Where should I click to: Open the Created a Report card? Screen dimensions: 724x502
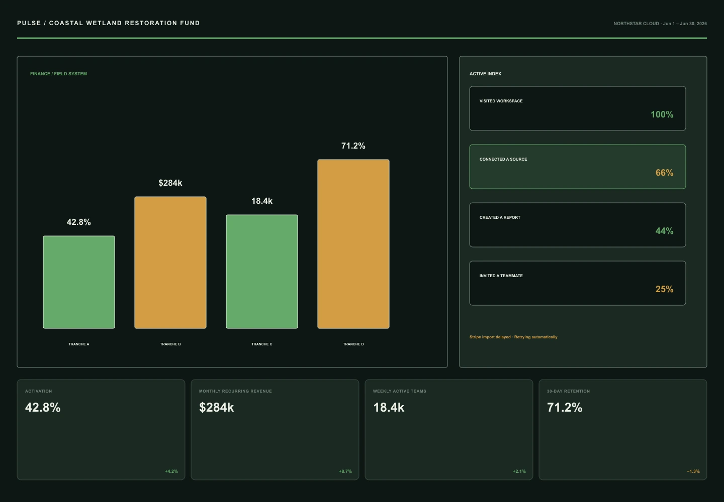[578, 225]
